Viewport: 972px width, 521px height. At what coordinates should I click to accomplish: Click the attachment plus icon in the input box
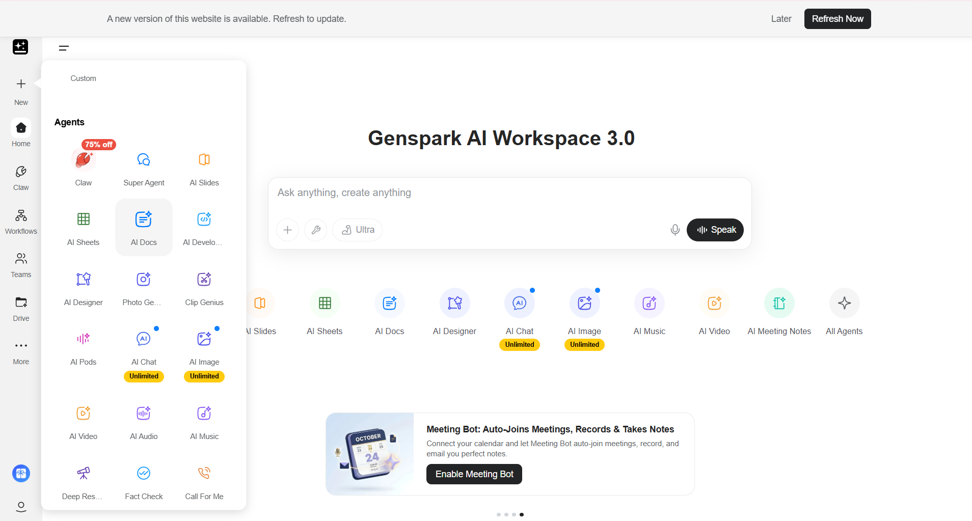[287, 230]
